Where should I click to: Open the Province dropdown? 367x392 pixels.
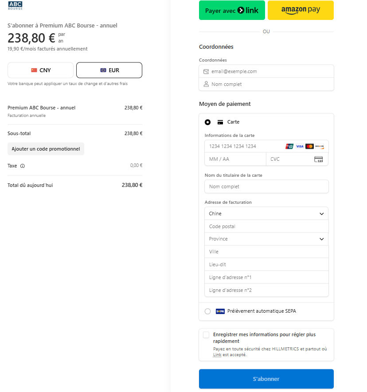[266, 239]
